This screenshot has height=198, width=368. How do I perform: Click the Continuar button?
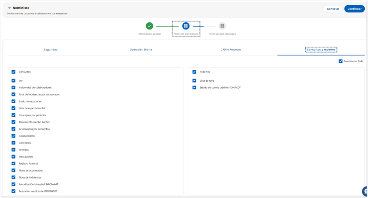point(354,8)
